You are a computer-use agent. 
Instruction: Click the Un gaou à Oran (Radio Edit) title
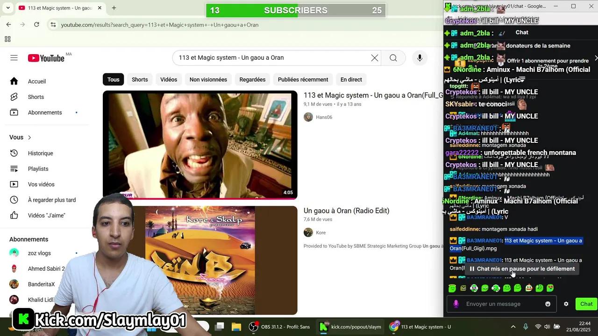pos(346,210)
